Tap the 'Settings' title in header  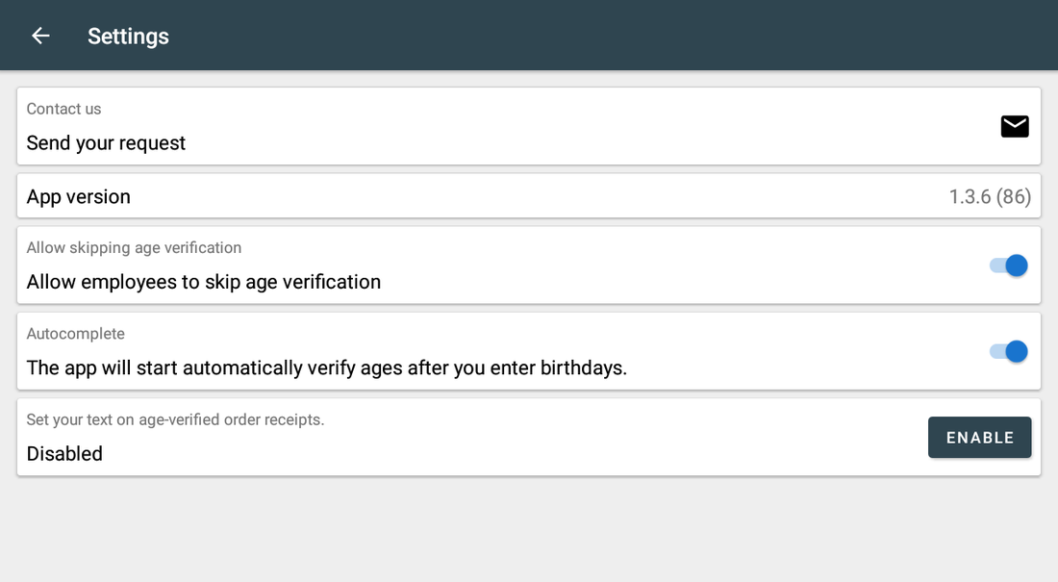point(128,36)
